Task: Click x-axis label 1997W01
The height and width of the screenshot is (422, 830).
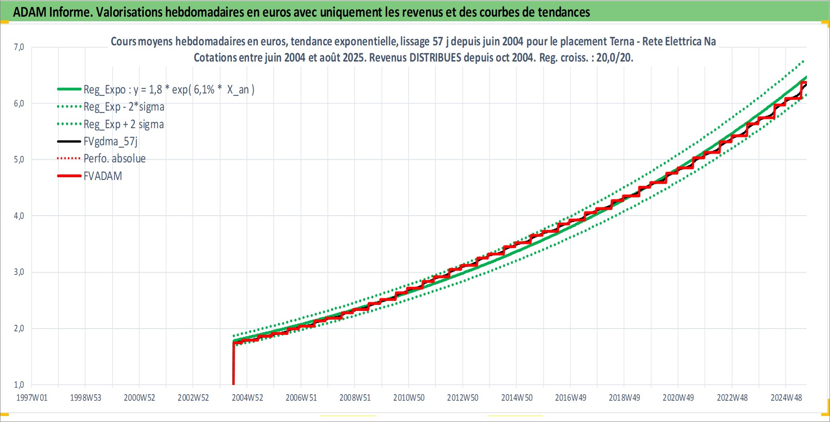Action: click(x=32, y=397)
